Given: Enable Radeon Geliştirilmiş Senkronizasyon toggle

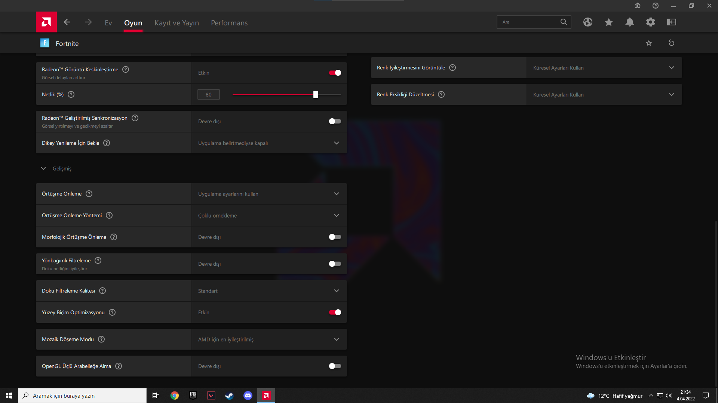Looking at the screenshot, I should tap(335, 121).
